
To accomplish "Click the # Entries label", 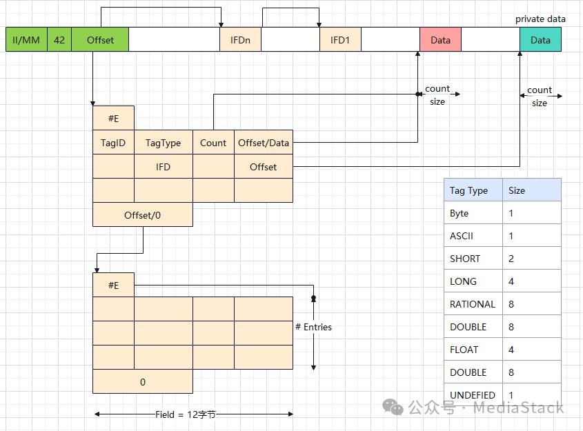I will [313, 327].
